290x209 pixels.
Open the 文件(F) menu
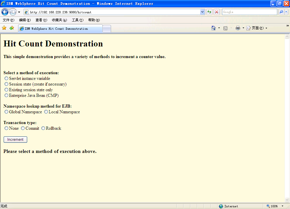(8, 20)
